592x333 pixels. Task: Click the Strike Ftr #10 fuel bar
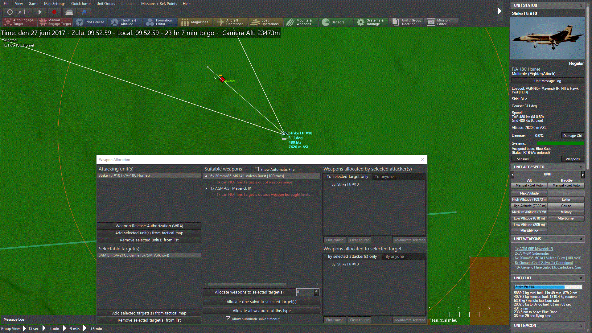(x=548, y=287)
